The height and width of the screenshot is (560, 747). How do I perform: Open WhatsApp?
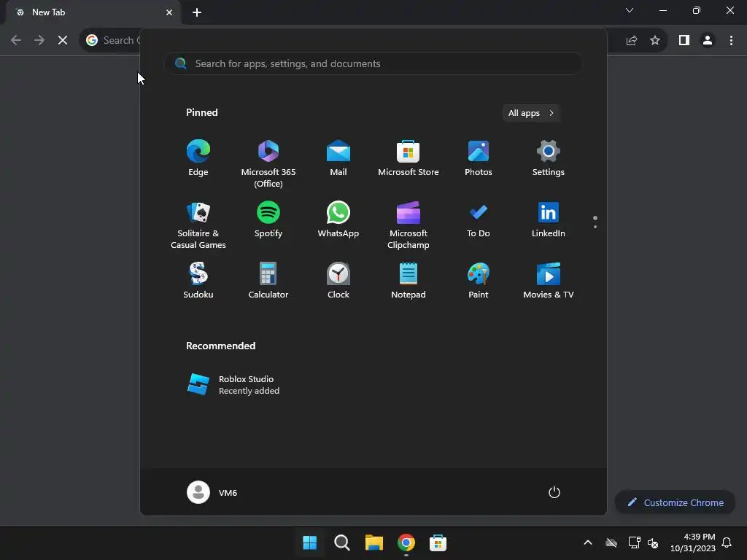pyautogui.click(x=338, y=219)
